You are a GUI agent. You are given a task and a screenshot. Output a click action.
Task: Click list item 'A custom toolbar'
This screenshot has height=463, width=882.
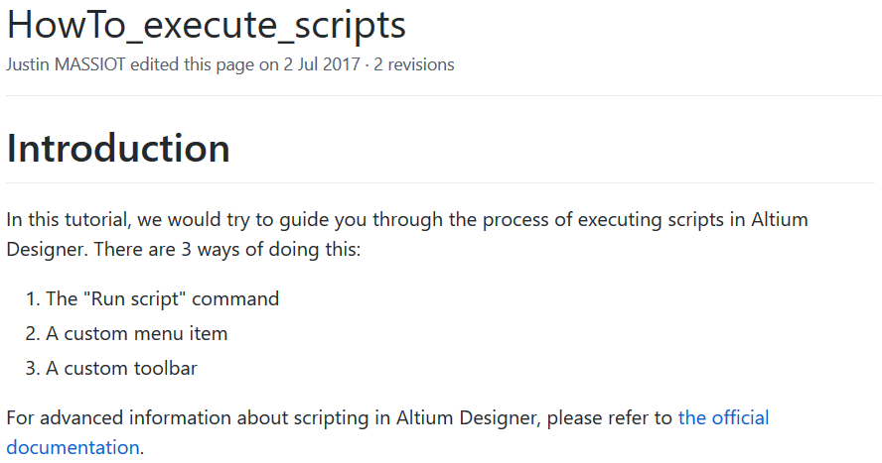pos(121,368)
